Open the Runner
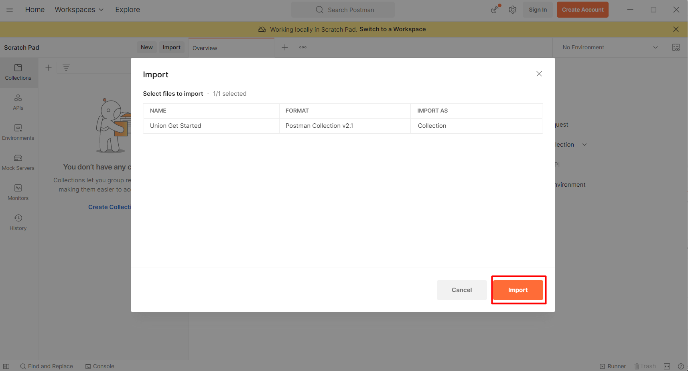688x371 pixels. click(x=613, y=366)
